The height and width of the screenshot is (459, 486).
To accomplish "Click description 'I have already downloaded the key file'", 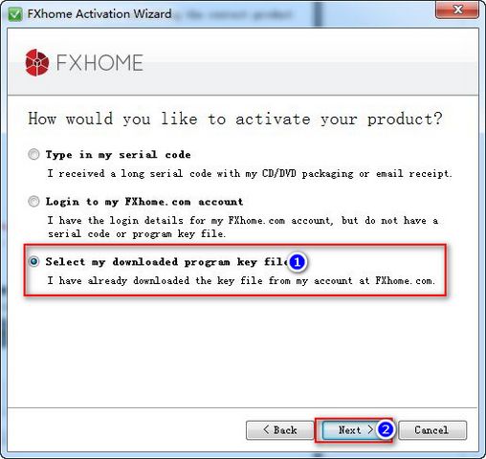I will [241, 281].
